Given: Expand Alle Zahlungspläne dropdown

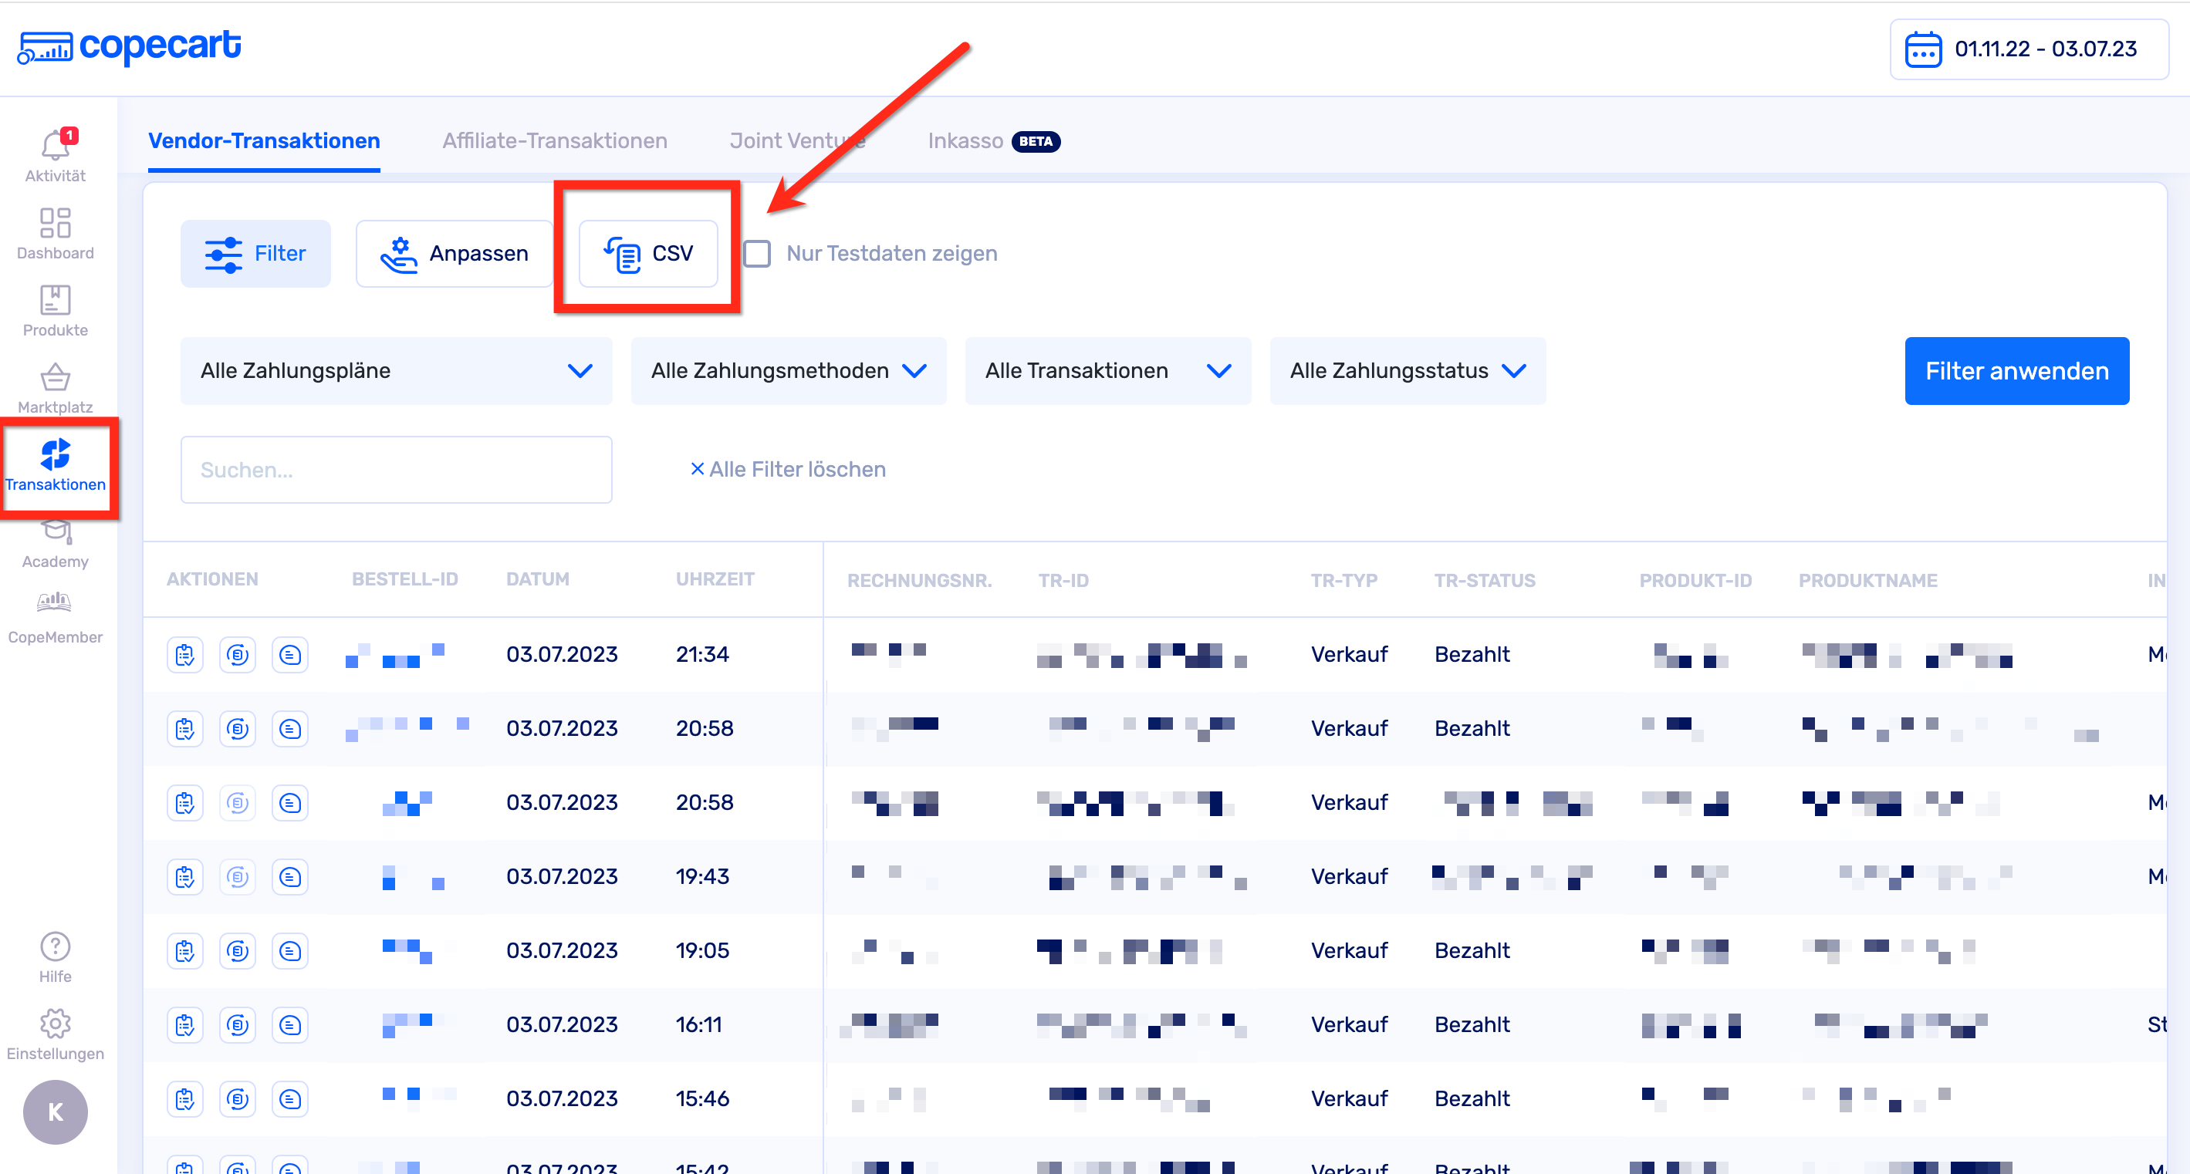Looking at the screenshot, I should pyautogui.click(x=395, y=371).
